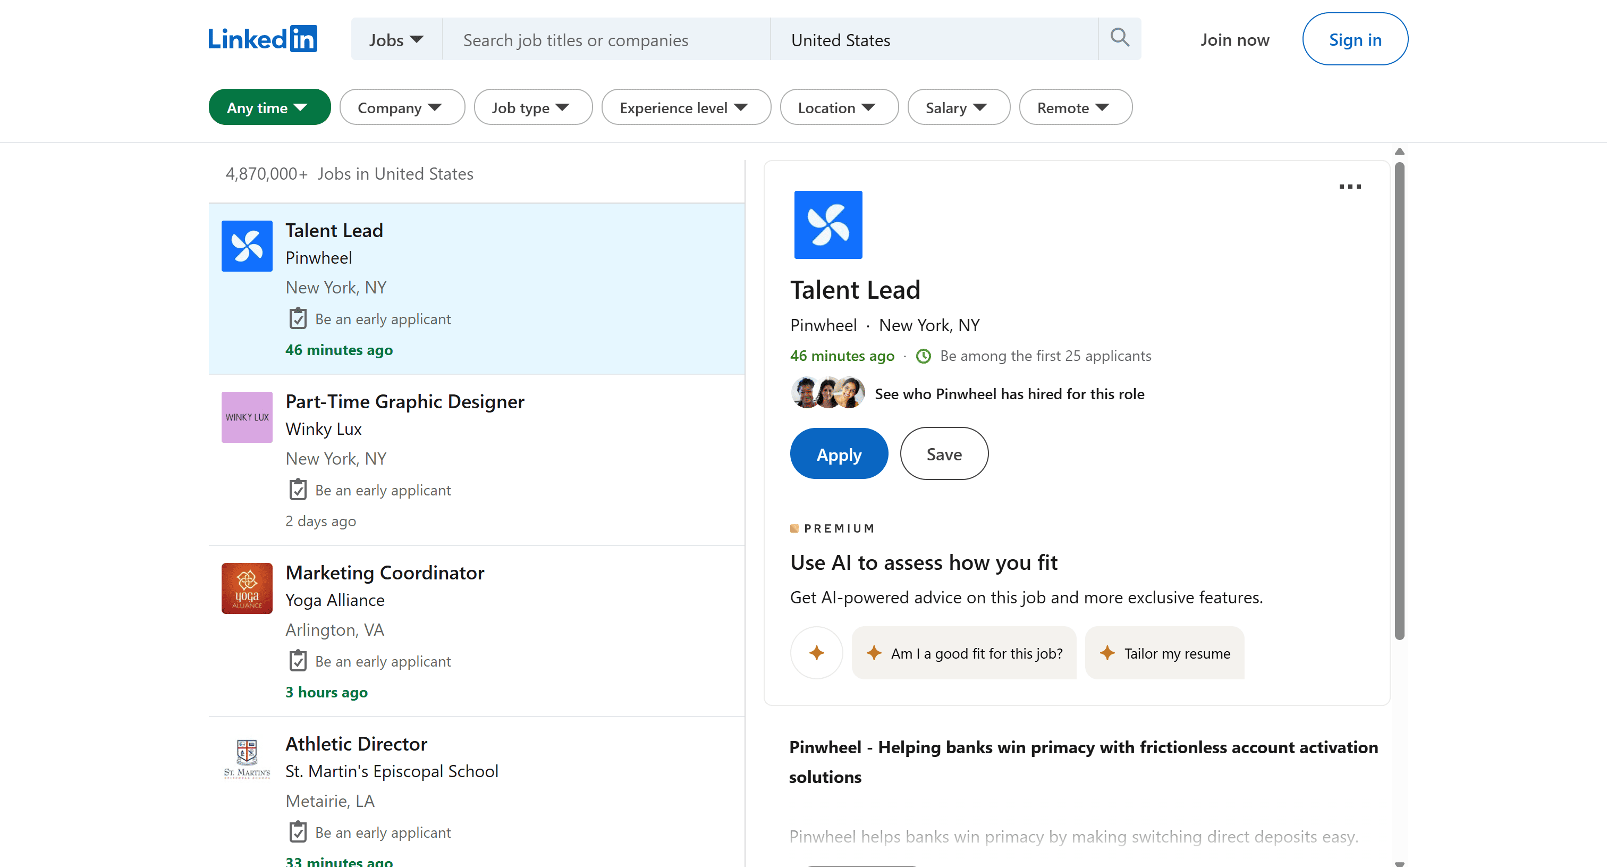Open the Remote filter dropdown
1607x867 pixels.
tap(1074, 107)
